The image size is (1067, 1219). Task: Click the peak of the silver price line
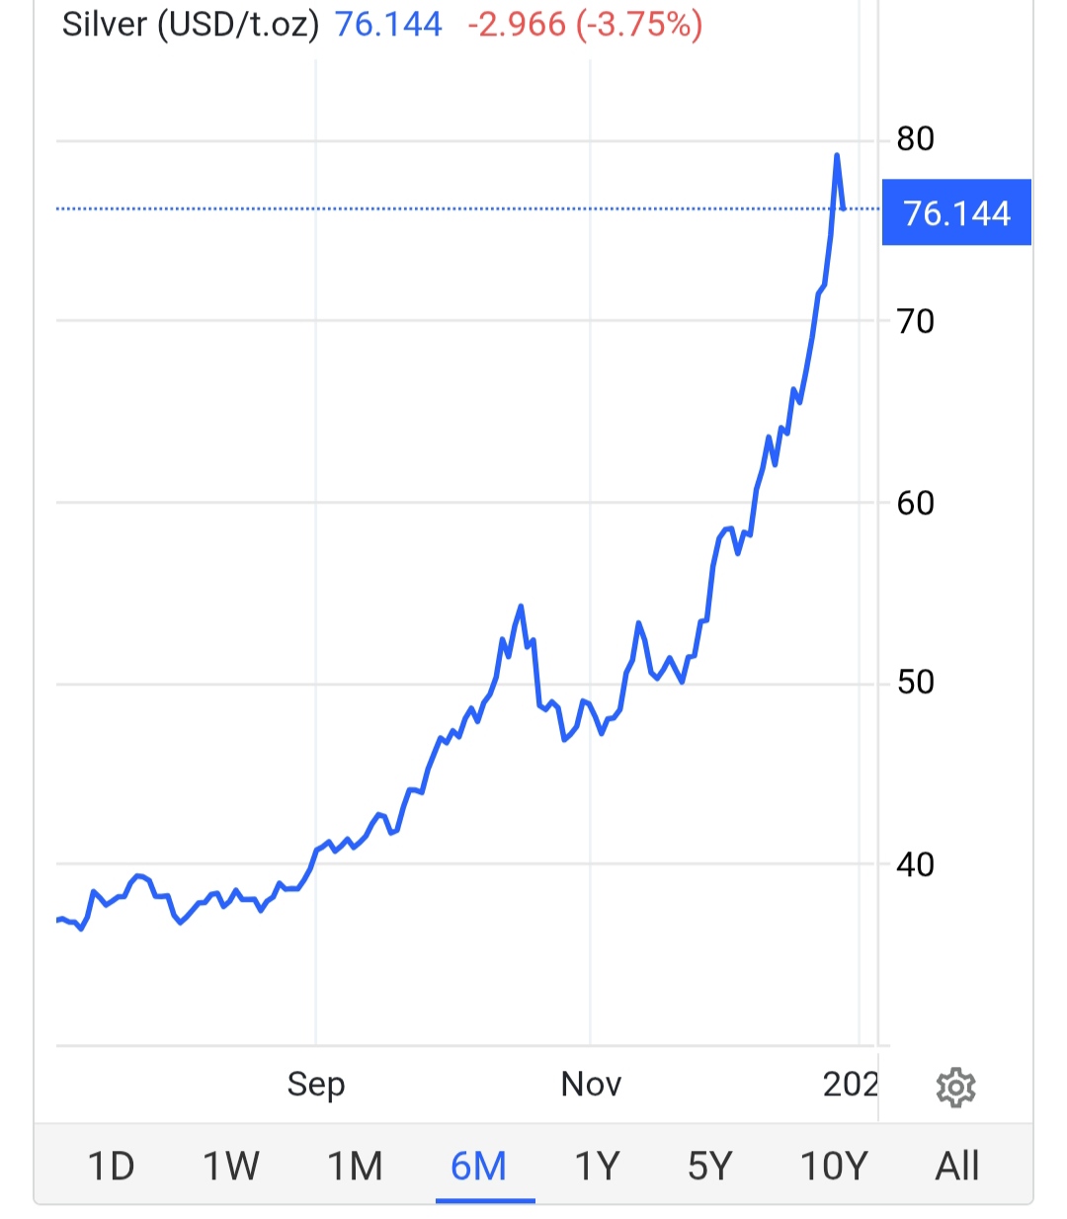[x=837, y=156]
